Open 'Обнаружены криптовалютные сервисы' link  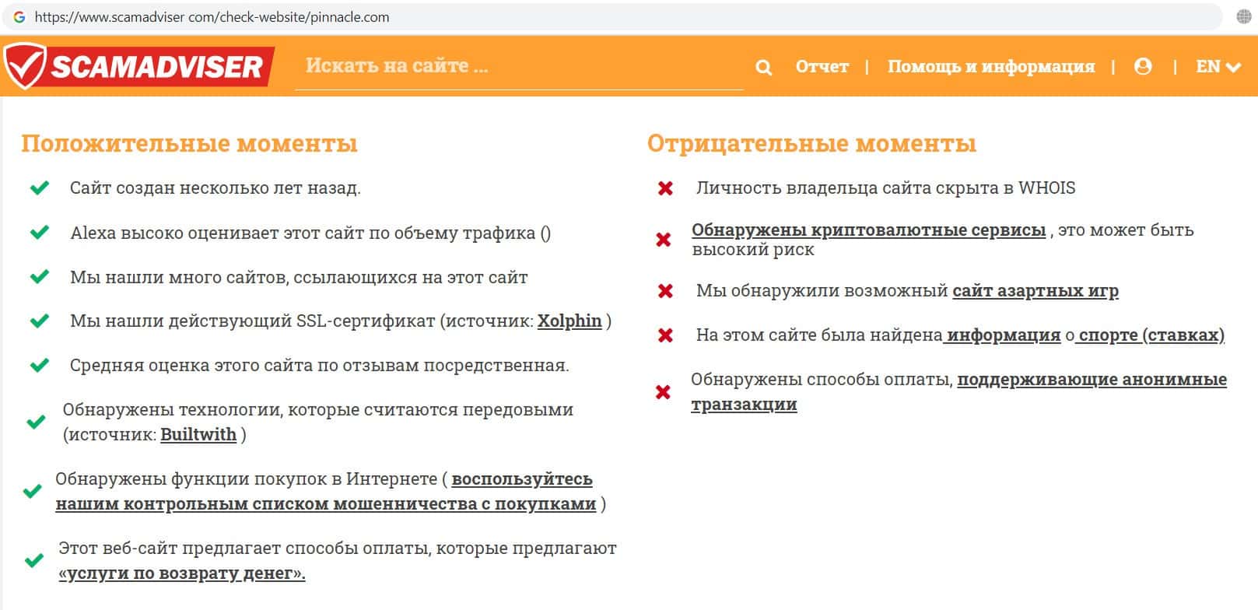point(868,230)
